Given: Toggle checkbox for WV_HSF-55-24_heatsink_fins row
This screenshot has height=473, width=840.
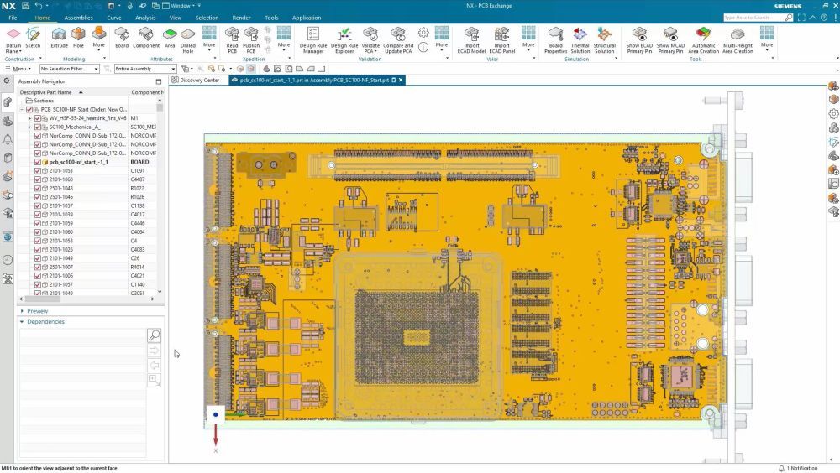Looking at the screenshot, I should pyautogui.click(x=38, y=117).
